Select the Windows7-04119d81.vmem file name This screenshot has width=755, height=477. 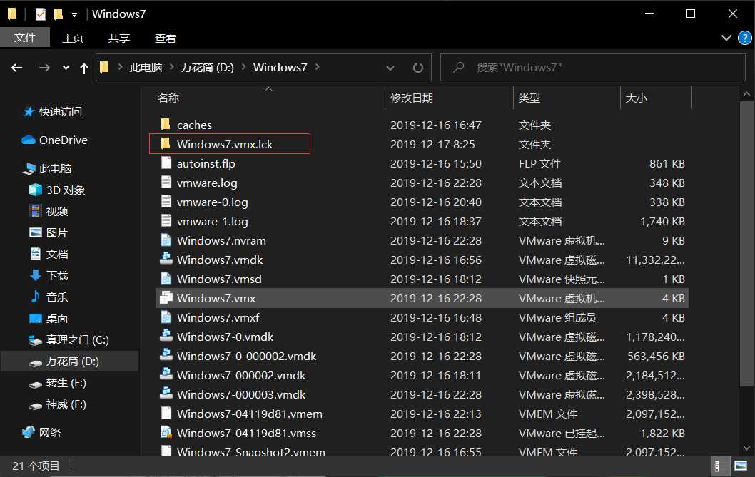click(250, 414)
